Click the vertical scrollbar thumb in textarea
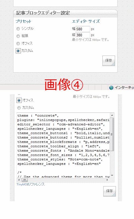The image size is (134, 219). [x=112, y=134]
